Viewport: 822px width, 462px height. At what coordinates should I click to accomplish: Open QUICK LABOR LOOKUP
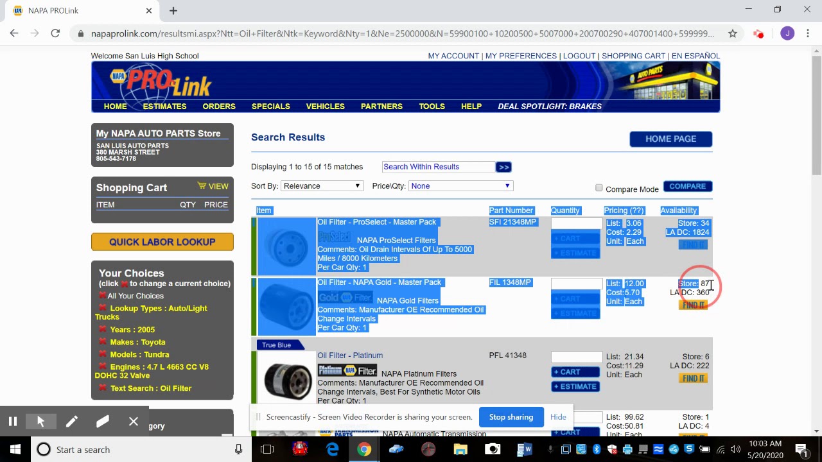pyautogui.click(x=162, y=242)
